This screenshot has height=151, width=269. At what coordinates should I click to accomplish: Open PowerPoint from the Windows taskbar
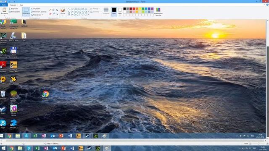click(63, 148)
